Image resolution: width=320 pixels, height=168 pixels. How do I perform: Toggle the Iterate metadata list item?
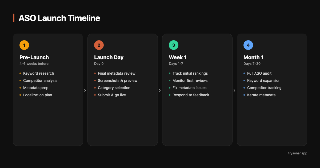coord(261,95)
